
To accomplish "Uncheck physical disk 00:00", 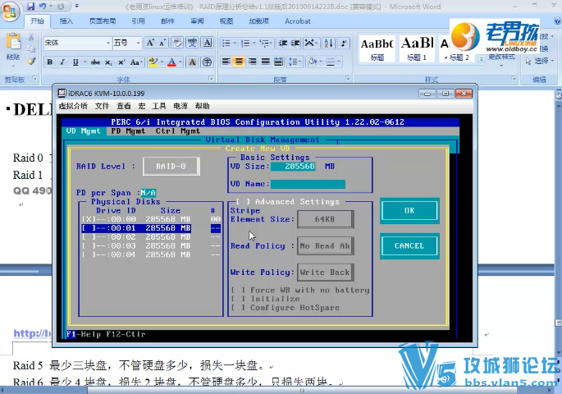I will pos(88,219).
